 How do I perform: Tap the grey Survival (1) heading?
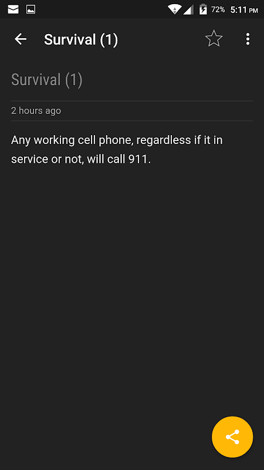(x=47, y=80)
